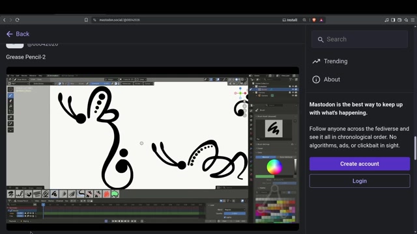Screen dimensions: 417x234
Task: Click the "Mastodon is the best way" heading
Action: coord(356,109)
